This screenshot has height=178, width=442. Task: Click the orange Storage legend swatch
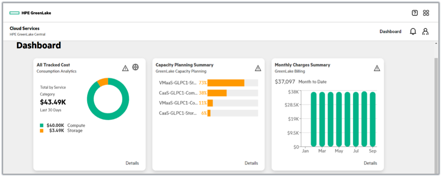click(41, 131)
